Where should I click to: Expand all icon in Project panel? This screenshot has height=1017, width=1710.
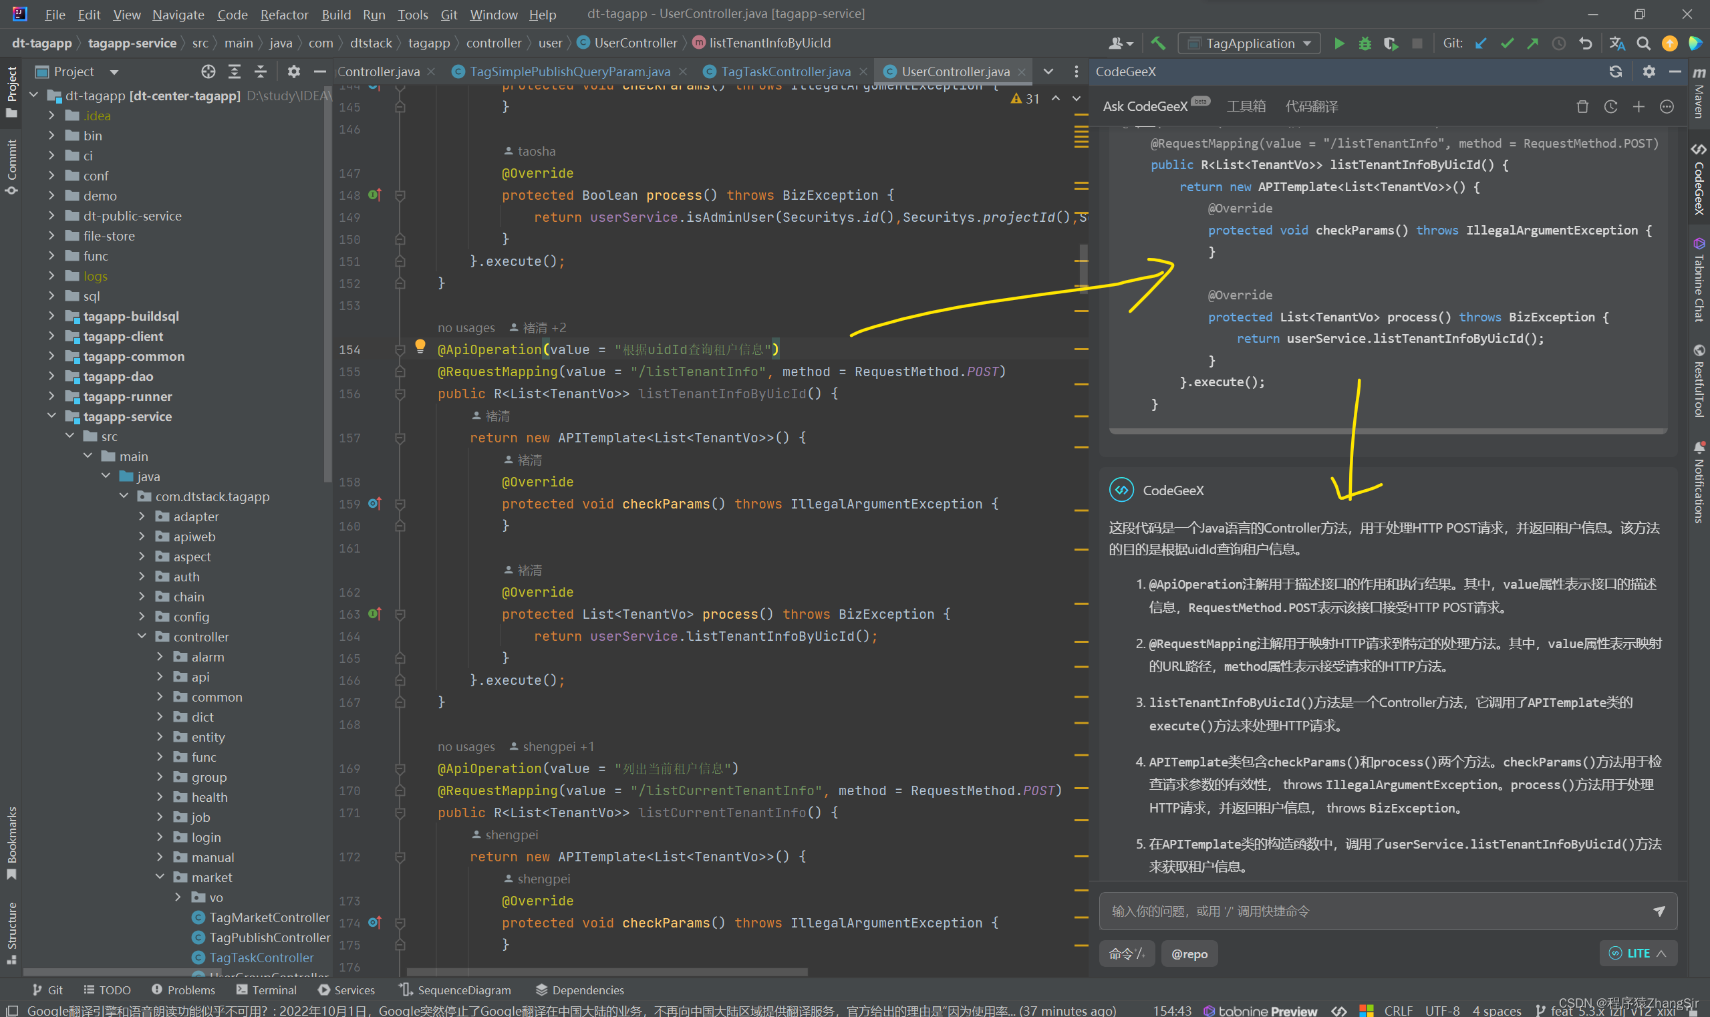tap(235, 71)
